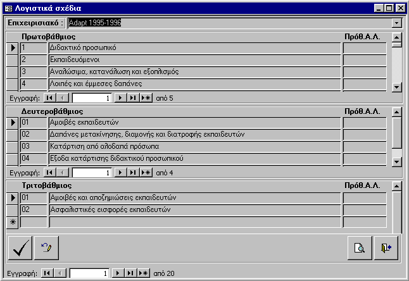Click the Διδακτικό προσωπικό name field
This screenshot has width=409, height=281.
coord(194,47)
